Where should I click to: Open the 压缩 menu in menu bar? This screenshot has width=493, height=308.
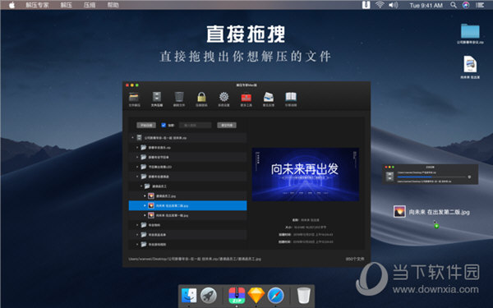(x=90, y=5)
